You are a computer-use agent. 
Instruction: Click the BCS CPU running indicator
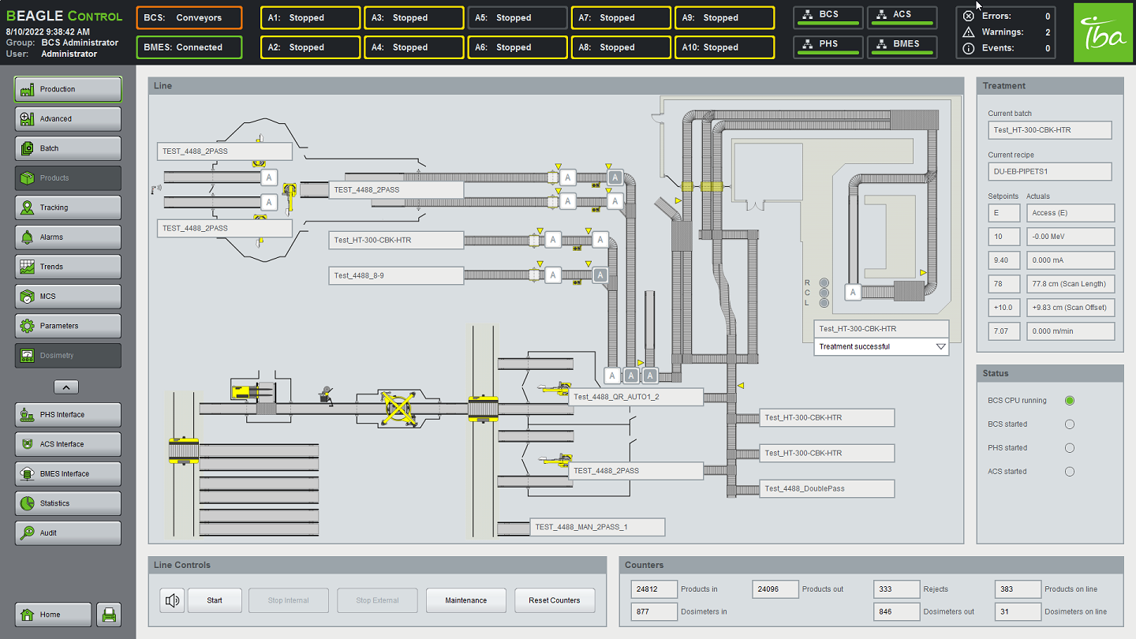click(x=1070, y=401)
